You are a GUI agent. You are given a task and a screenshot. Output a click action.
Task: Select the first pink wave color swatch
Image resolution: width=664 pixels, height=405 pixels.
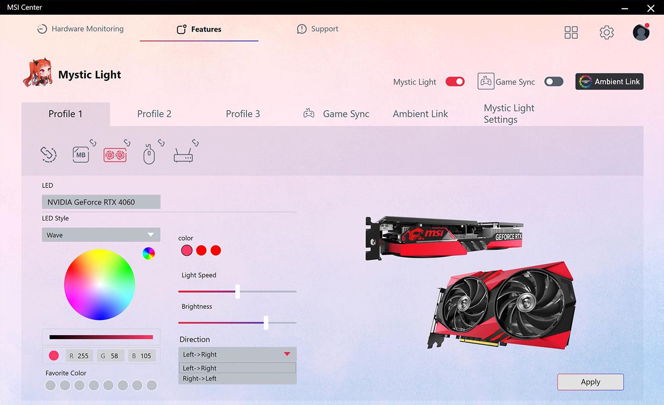[x=187, y=250]
